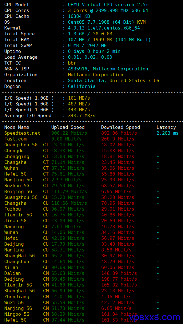Image resolution: width=183 pixels, height=324 pixels.
Task: Click the Changsha CU 118.66 Mbit/s upload value
Action: 69,203
